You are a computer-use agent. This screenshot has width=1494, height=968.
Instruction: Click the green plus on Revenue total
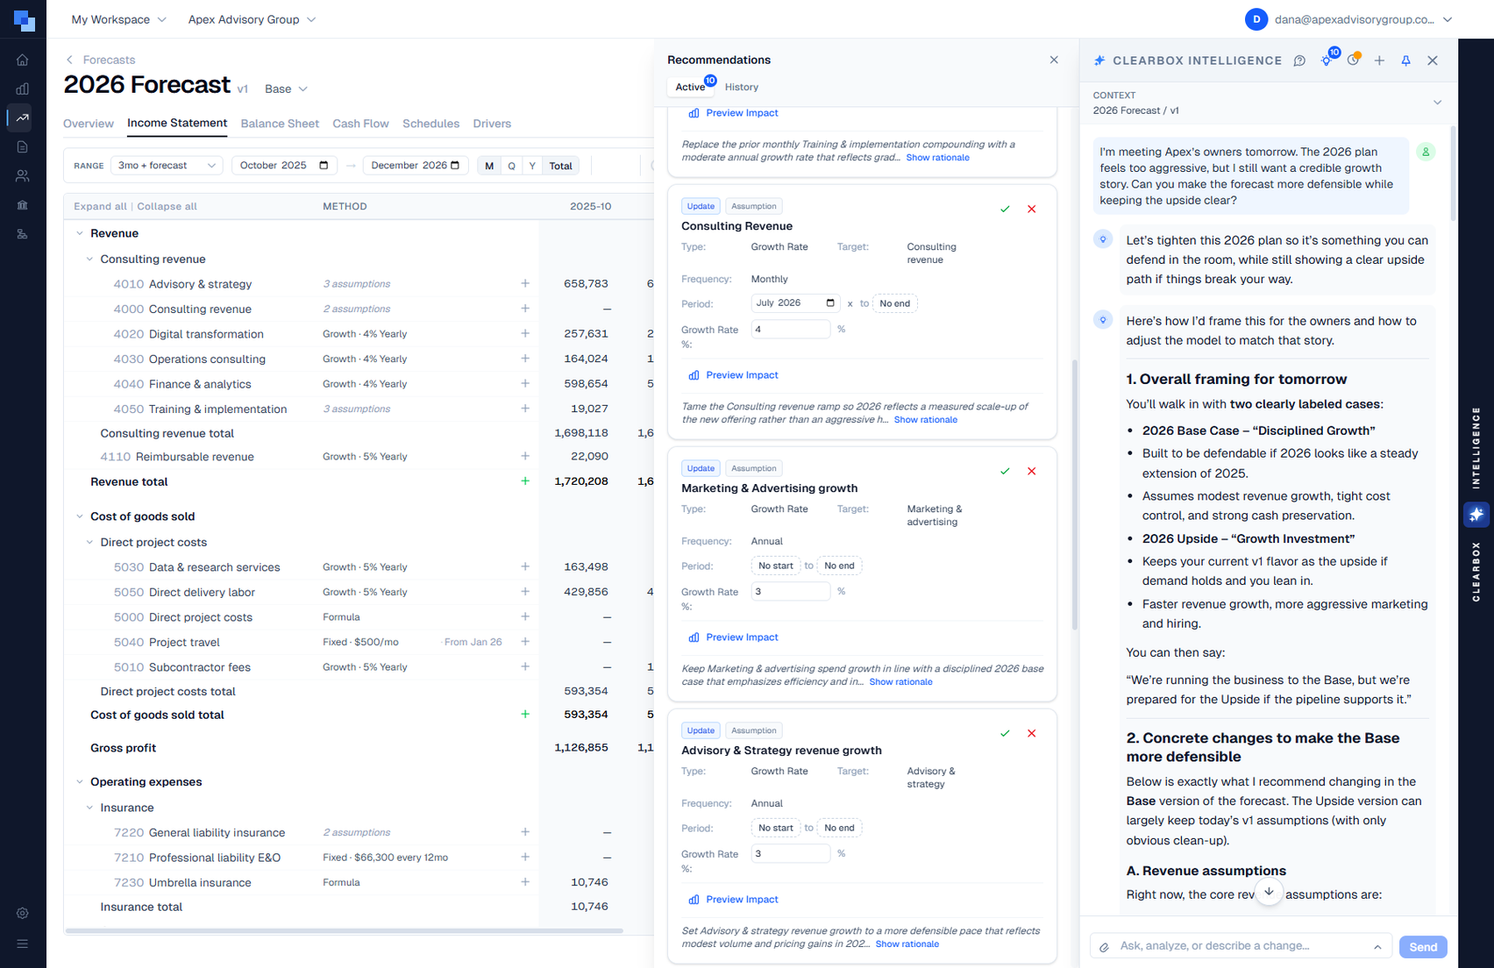pos(525,480)
